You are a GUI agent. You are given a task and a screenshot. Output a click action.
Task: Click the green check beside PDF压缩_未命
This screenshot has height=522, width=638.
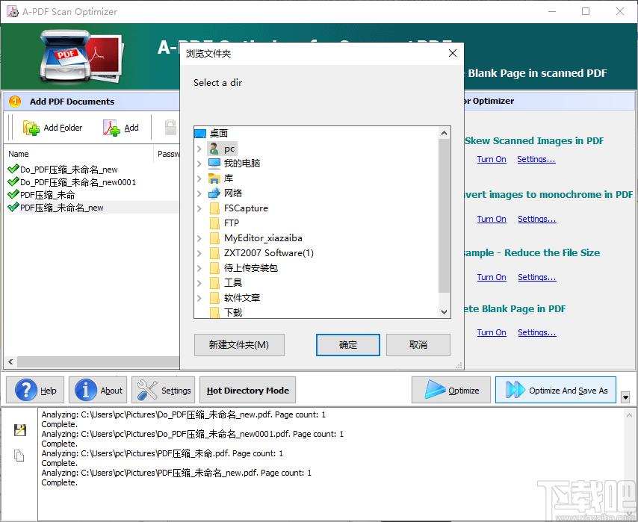click(x=13, y=194)
